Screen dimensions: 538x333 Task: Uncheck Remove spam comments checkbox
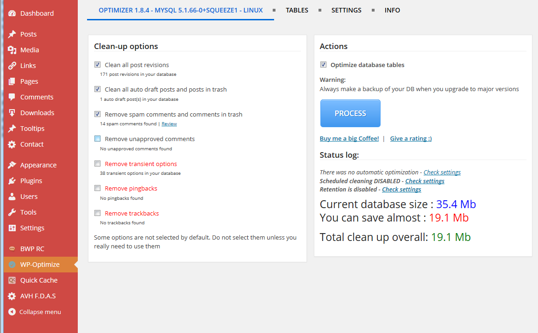pyautogui.click(x=97, y=114)
